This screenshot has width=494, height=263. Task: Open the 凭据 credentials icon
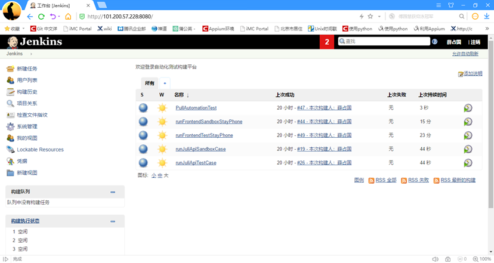tap(10, 161)
